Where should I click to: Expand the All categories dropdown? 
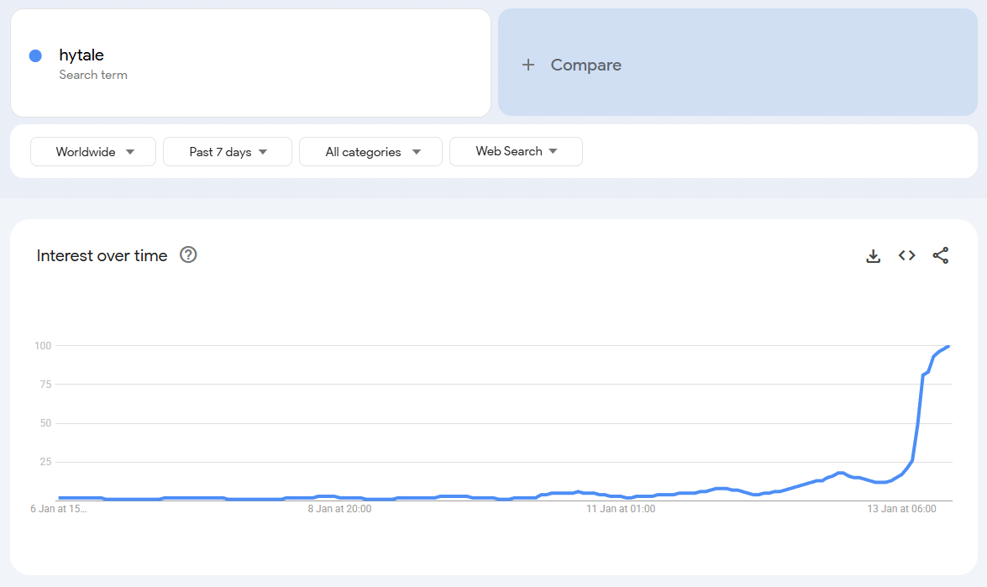pyautogui.click(x=370, y=151)
